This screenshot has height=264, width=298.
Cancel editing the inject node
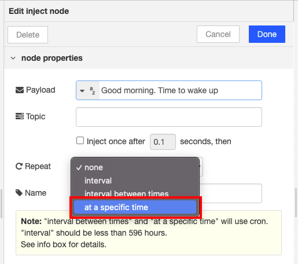coord(218,34)
